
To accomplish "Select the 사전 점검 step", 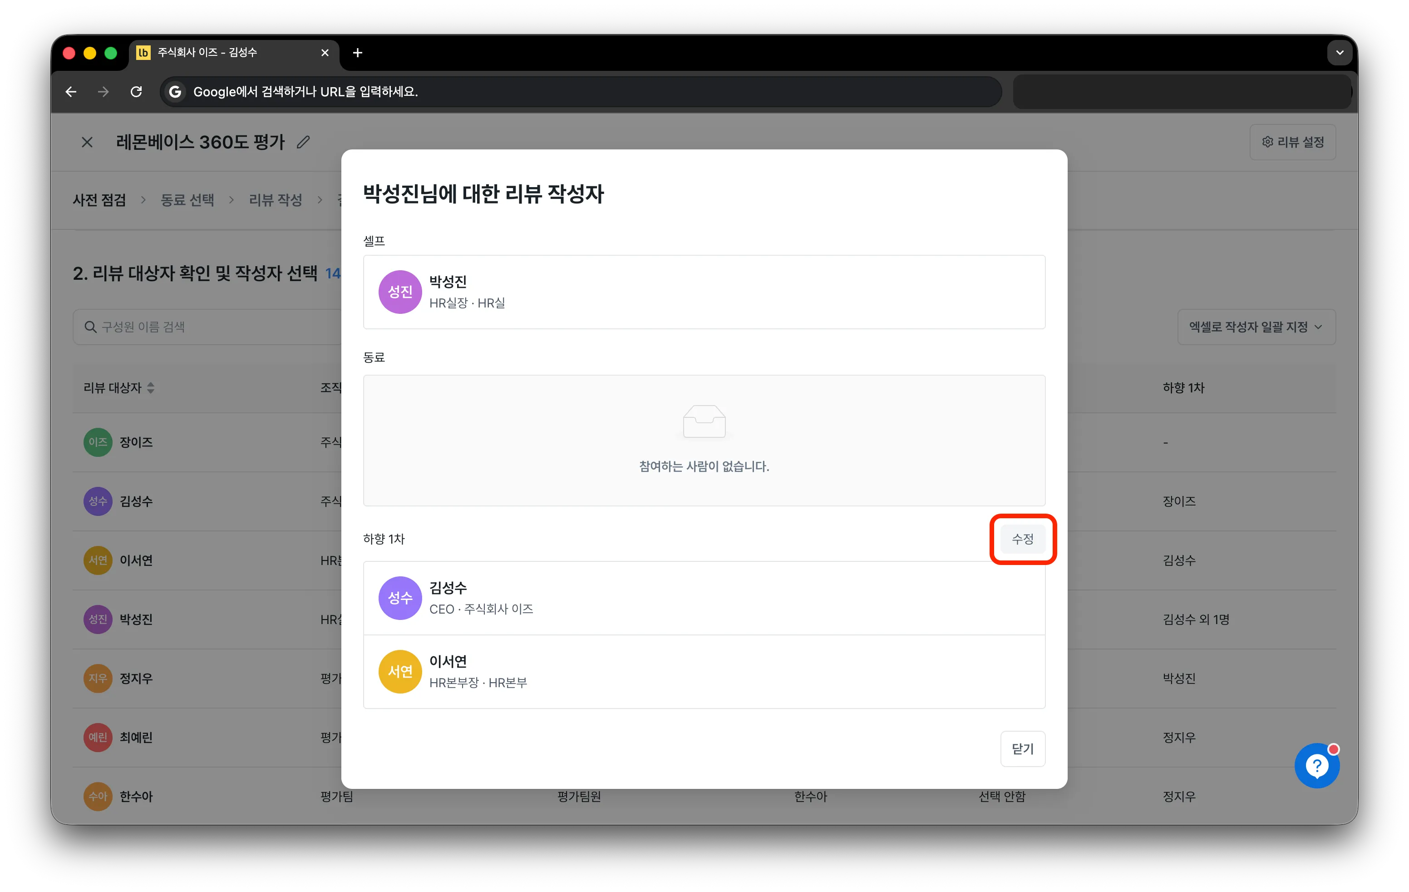I will [x=99, y=199].
